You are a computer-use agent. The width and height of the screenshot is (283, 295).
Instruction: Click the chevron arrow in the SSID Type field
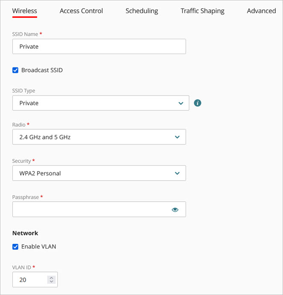(180, 103)
